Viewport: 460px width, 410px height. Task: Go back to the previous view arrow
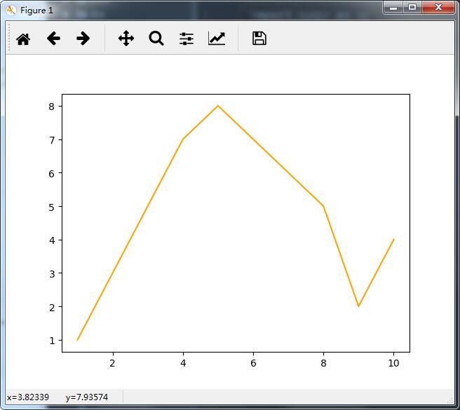(53, 39)
